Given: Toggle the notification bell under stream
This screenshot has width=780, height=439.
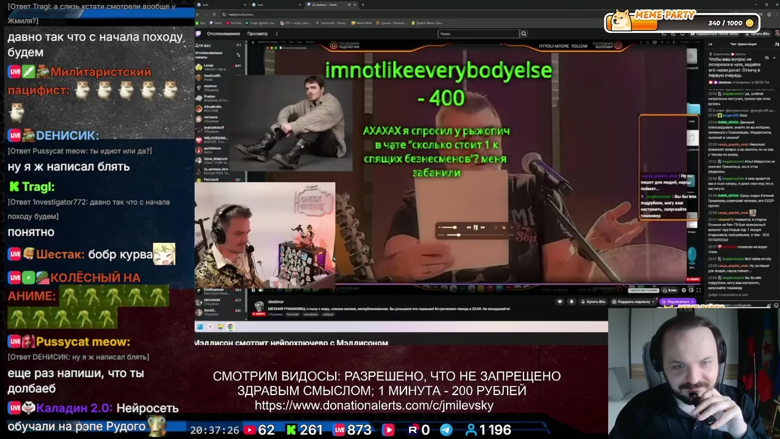Looking at the screenshot, I should [571, 302].
